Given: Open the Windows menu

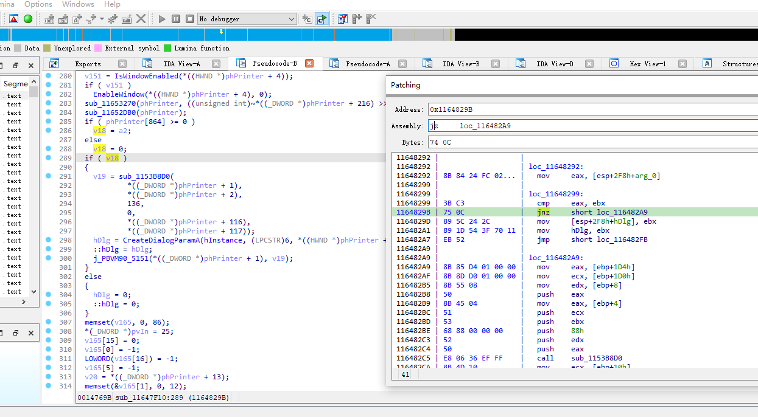Looking at the screenshot, I should click(78, 4).
